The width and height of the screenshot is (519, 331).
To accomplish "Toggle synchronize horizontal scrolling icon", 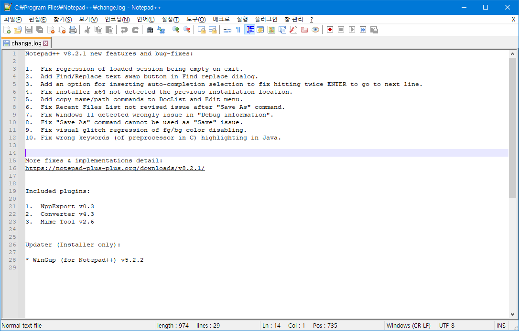I will pyautogui.click(x=213, y=30).
